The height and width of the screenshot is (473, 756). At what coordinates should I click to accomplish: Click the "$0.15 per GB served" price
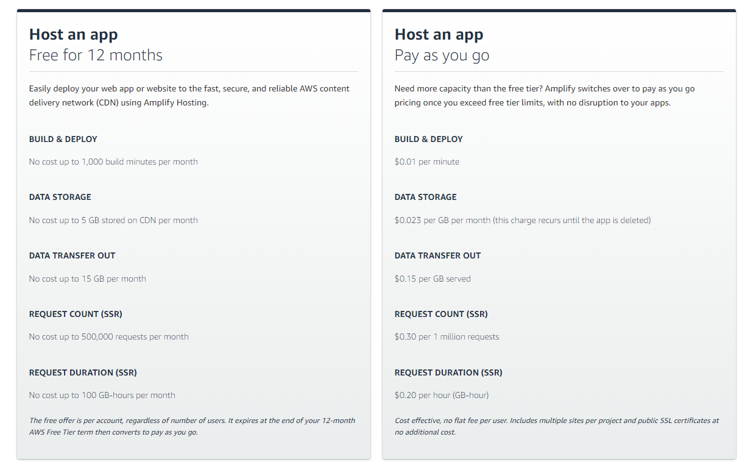[433, 279]
